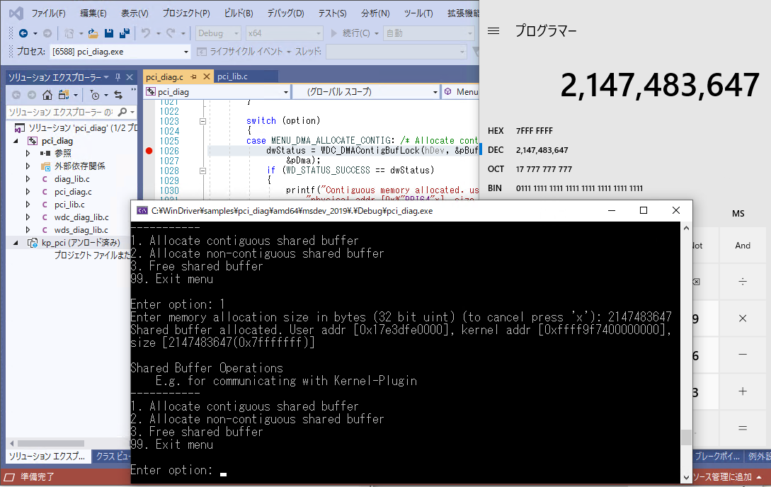Click the sync with active document icon
Image resolution: width=771 pixels, height=487 pixels.
click(x=118, y=95)
